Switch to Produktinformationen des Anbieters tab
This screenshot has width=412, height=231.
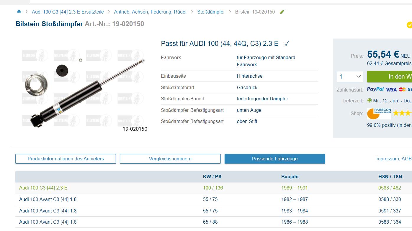[66, 159]
